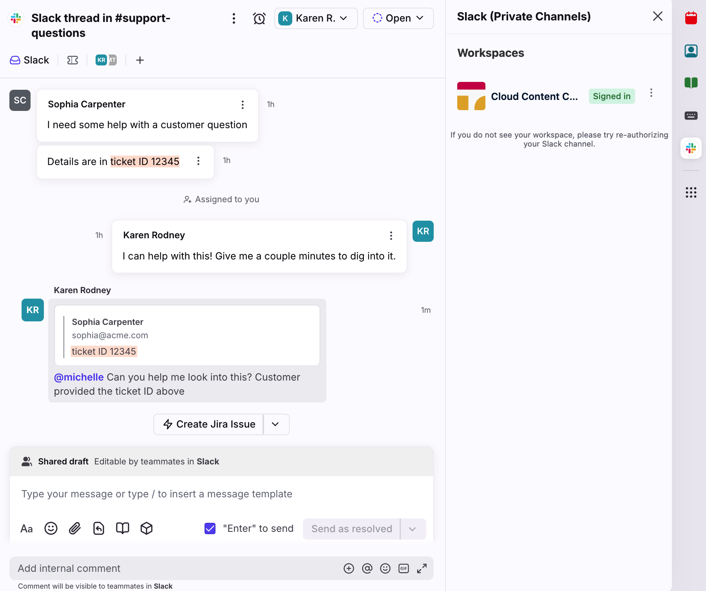This screenshot has width=706, height=591.
Task: Open the knowledge base book icon in composer
Action: pyautogui.click(x=122, y=528)
